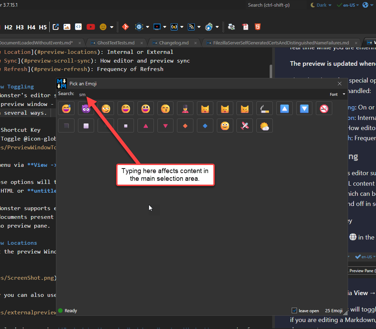
Task: Open the Git commit toolbar icon
Action: pyautogui.click(x=126, y=27)
